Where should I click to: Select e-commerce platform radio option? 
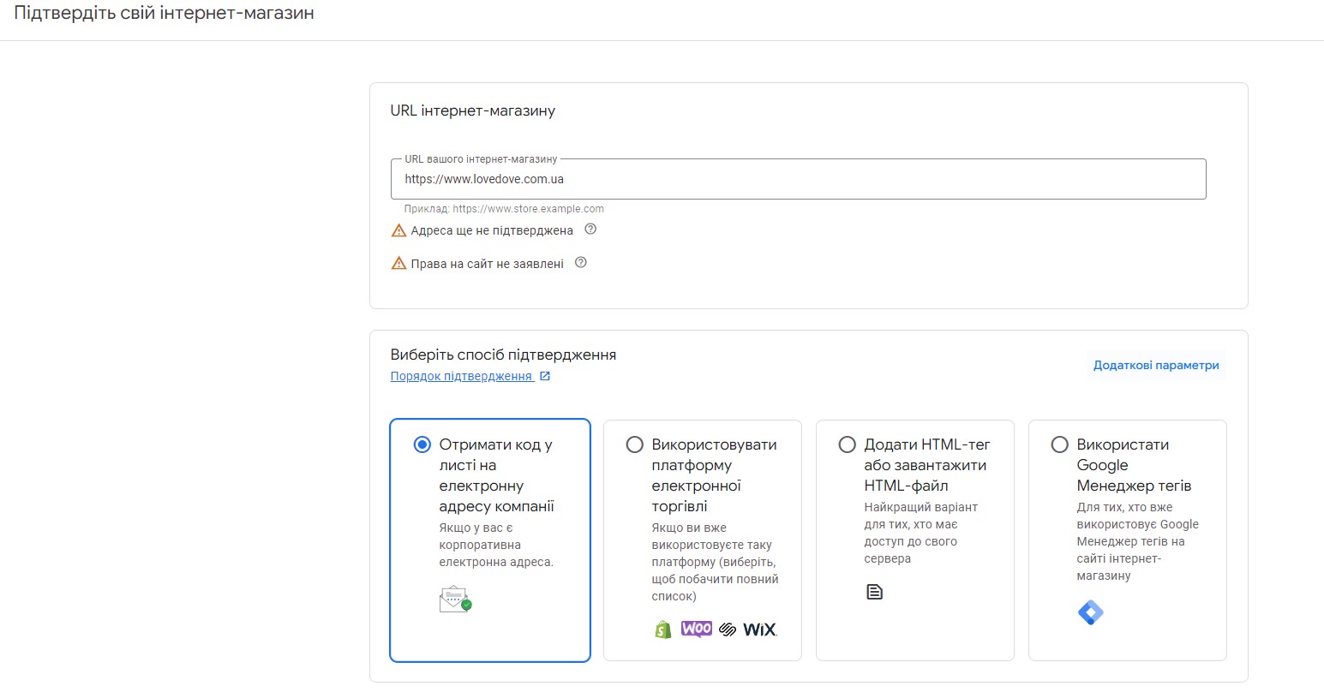634,444
